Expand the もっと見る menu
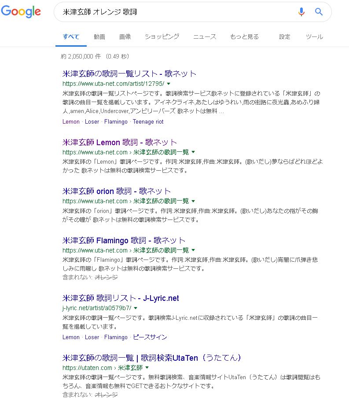The image size is (349, 399). [244, 37]
